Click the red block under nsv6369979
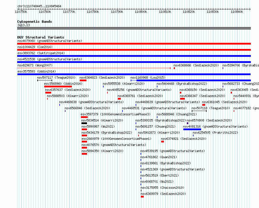259x208 pixels. (142, 197)
